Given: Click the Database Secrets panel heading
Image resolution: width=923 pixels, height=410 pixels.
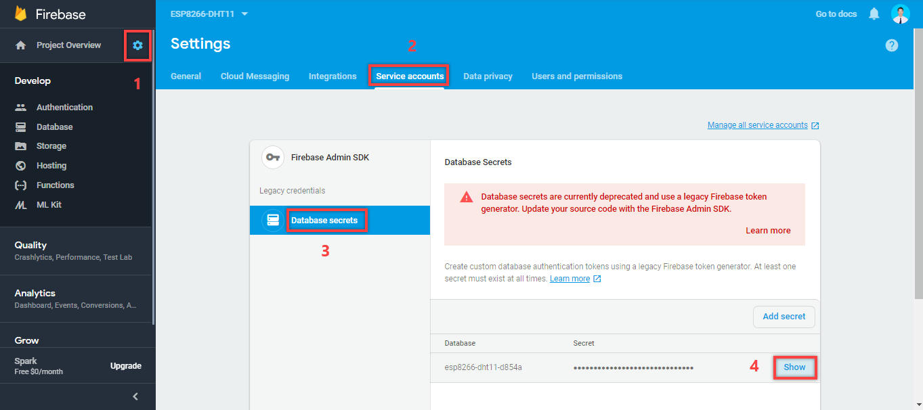Looking at the screenshot, I should 478,162.
